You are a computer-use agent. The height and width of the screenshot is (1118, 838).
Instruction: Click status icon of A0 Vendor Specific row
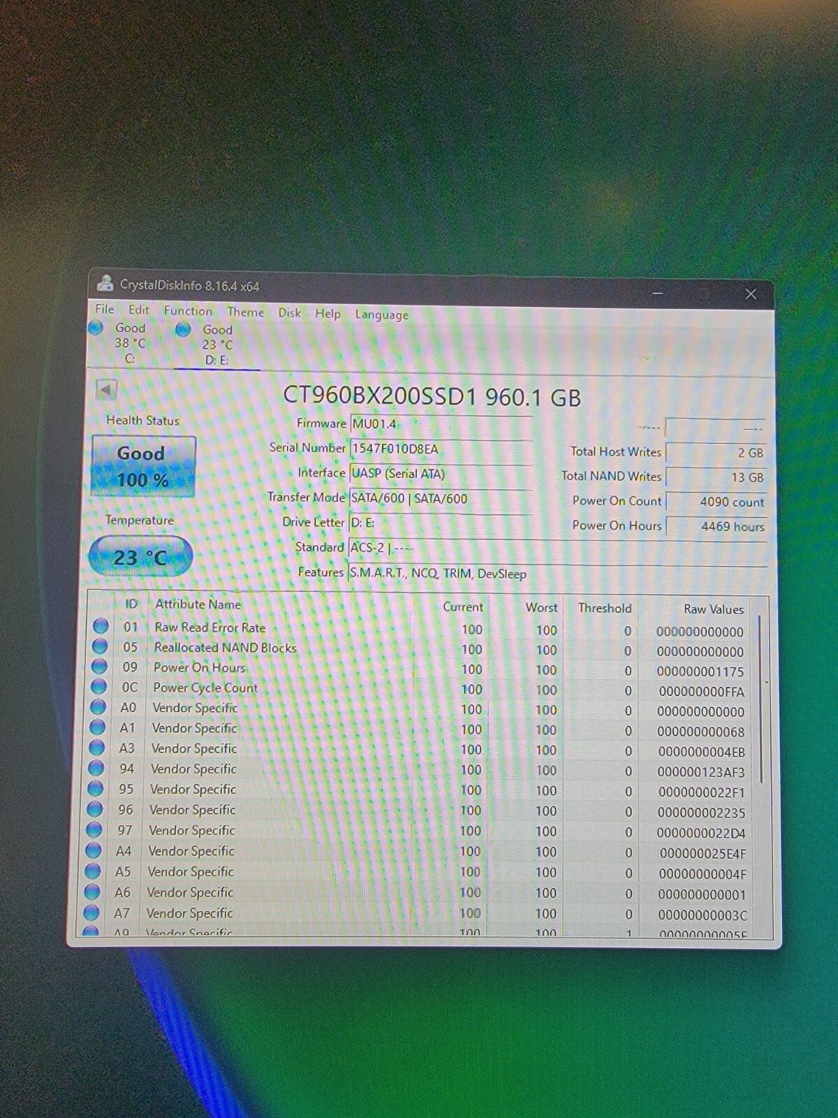coord(98,706)
